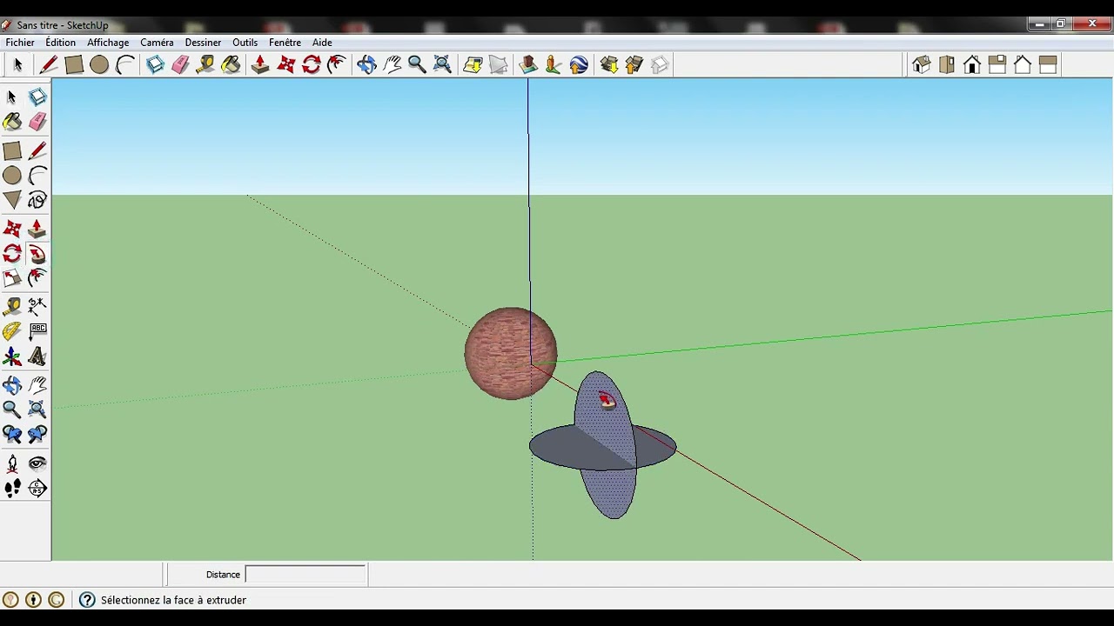The width and height of the screenshot is (1114, 626).
Task: Click the flat horizontal disc face
Action: [x=557, y=448]
